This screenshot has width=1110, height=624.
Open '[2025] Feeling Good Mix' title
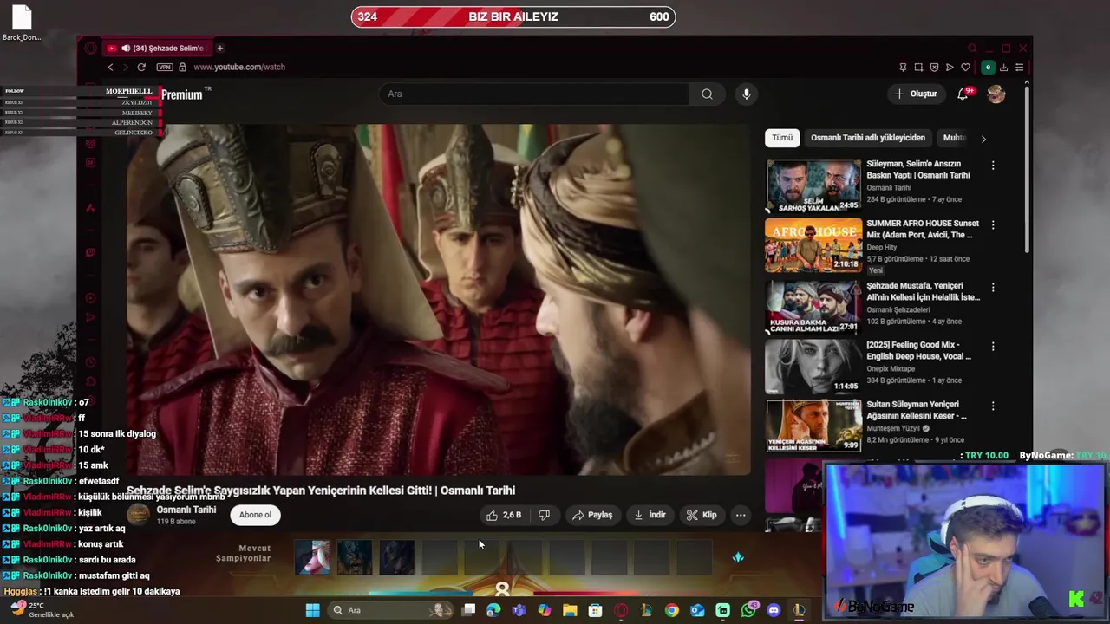pos(918,350)
